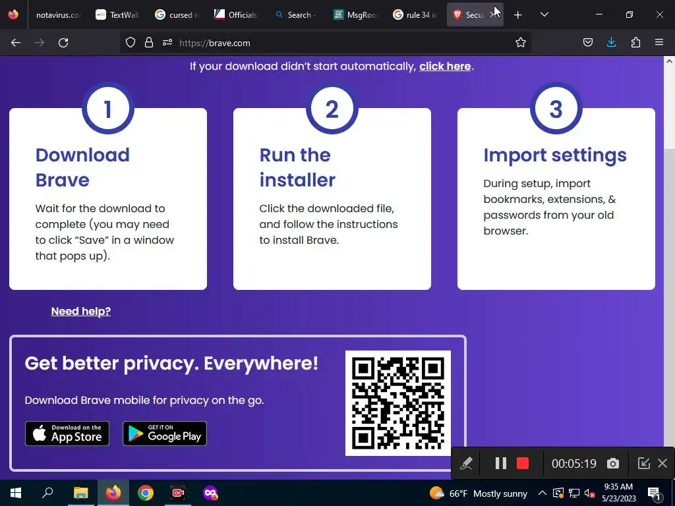Stop the screen recording
This screenshot has width=675, height=506.
(x=523, y=463)
